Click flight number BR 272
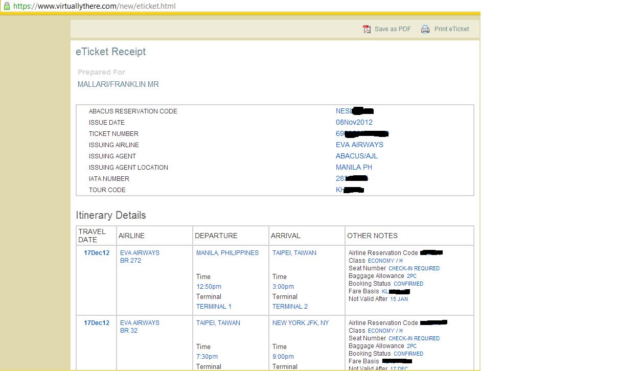The height and width of the screenshot is (371, 617). point(130,261)
